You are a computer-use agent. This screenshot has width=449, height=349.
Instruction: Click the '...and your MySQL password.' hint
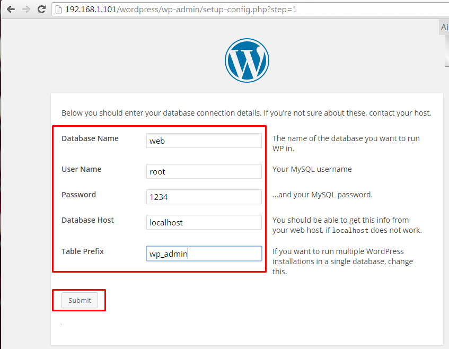point(322,195)
